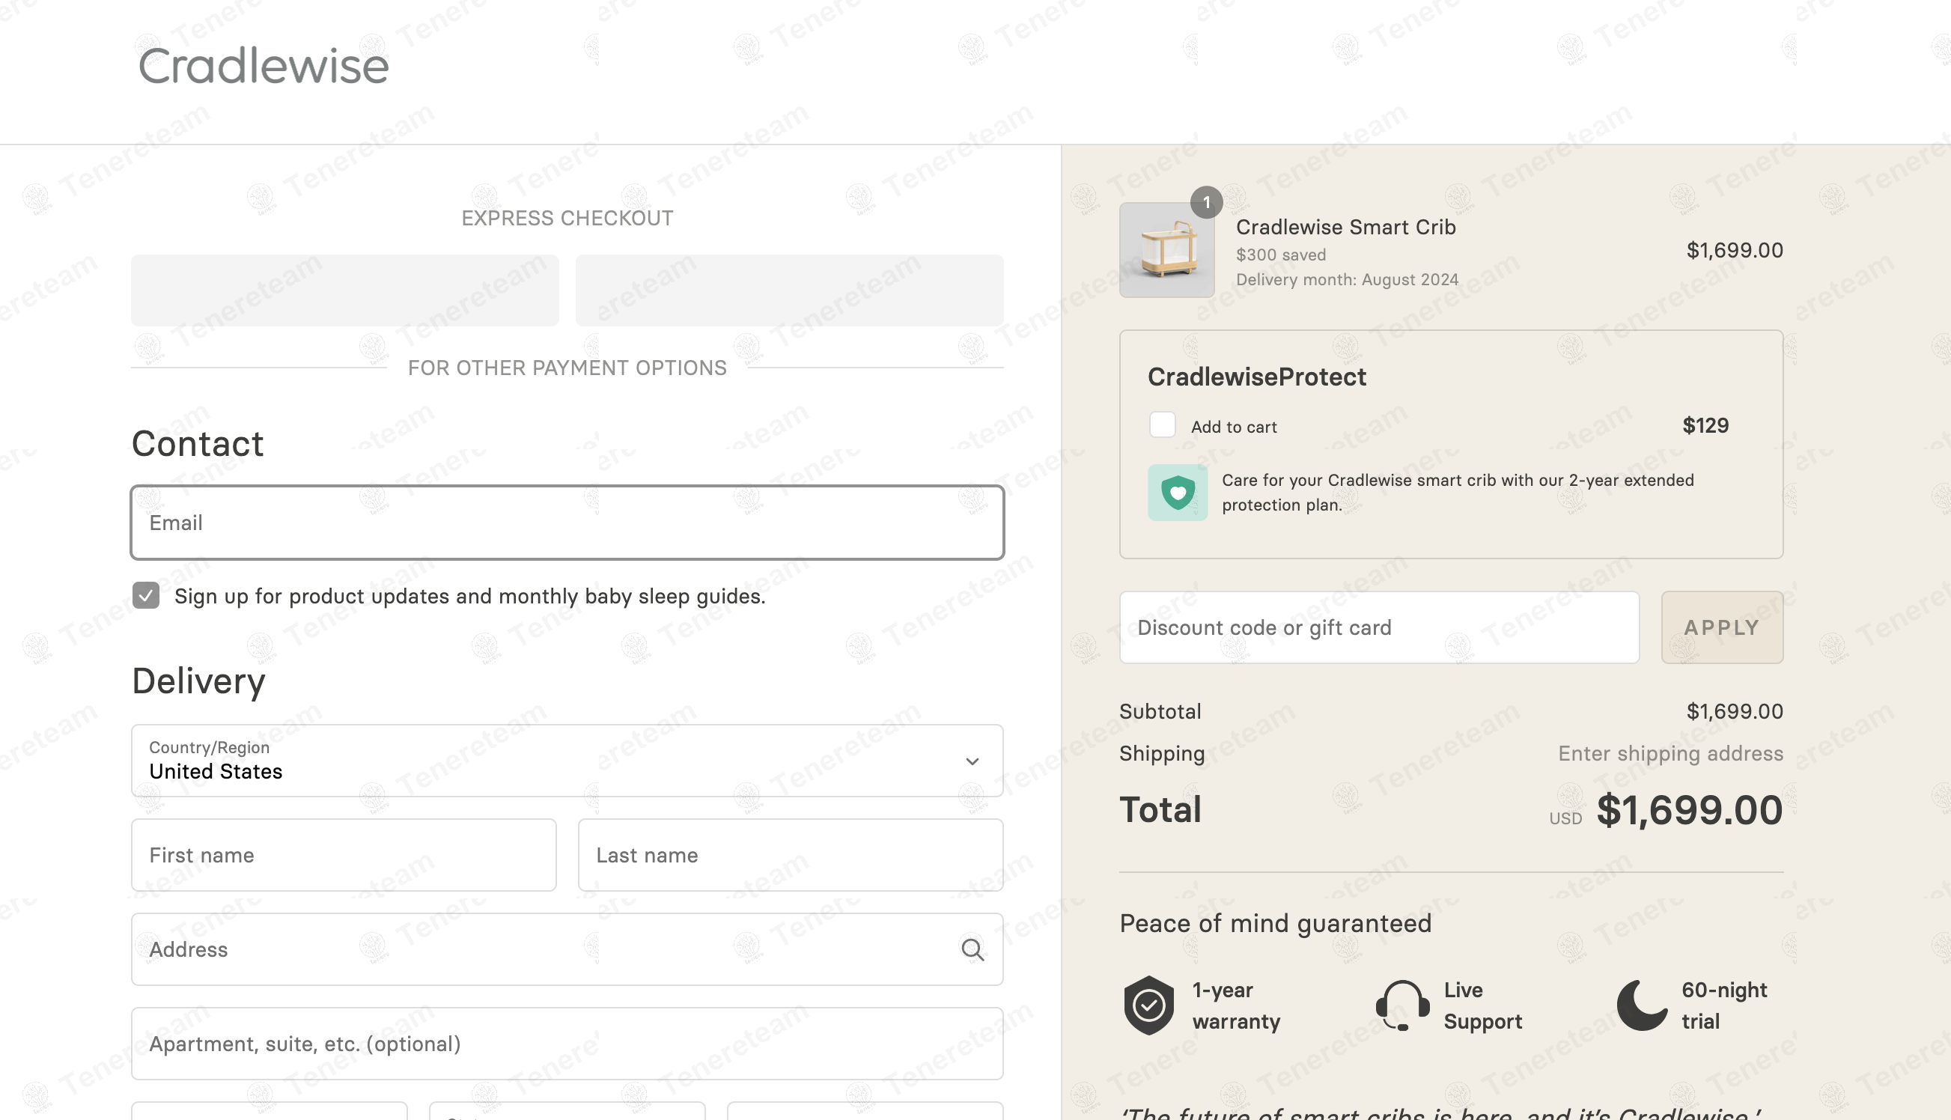Expand the Country/Region dropdown
The height and width of the screenshot is (1120, 1951).
click(x=567, y=760)
